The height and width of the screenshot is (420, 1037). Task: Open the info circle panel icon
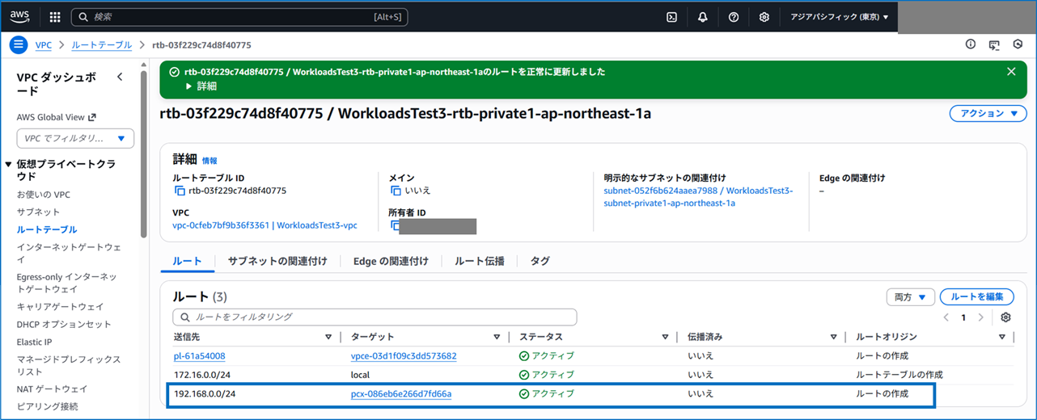pyautogui.click(x=971, y=44)
